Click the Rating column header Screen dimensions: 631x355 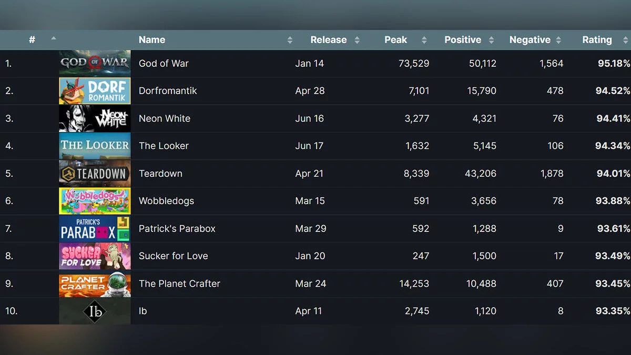pos(597,40)
